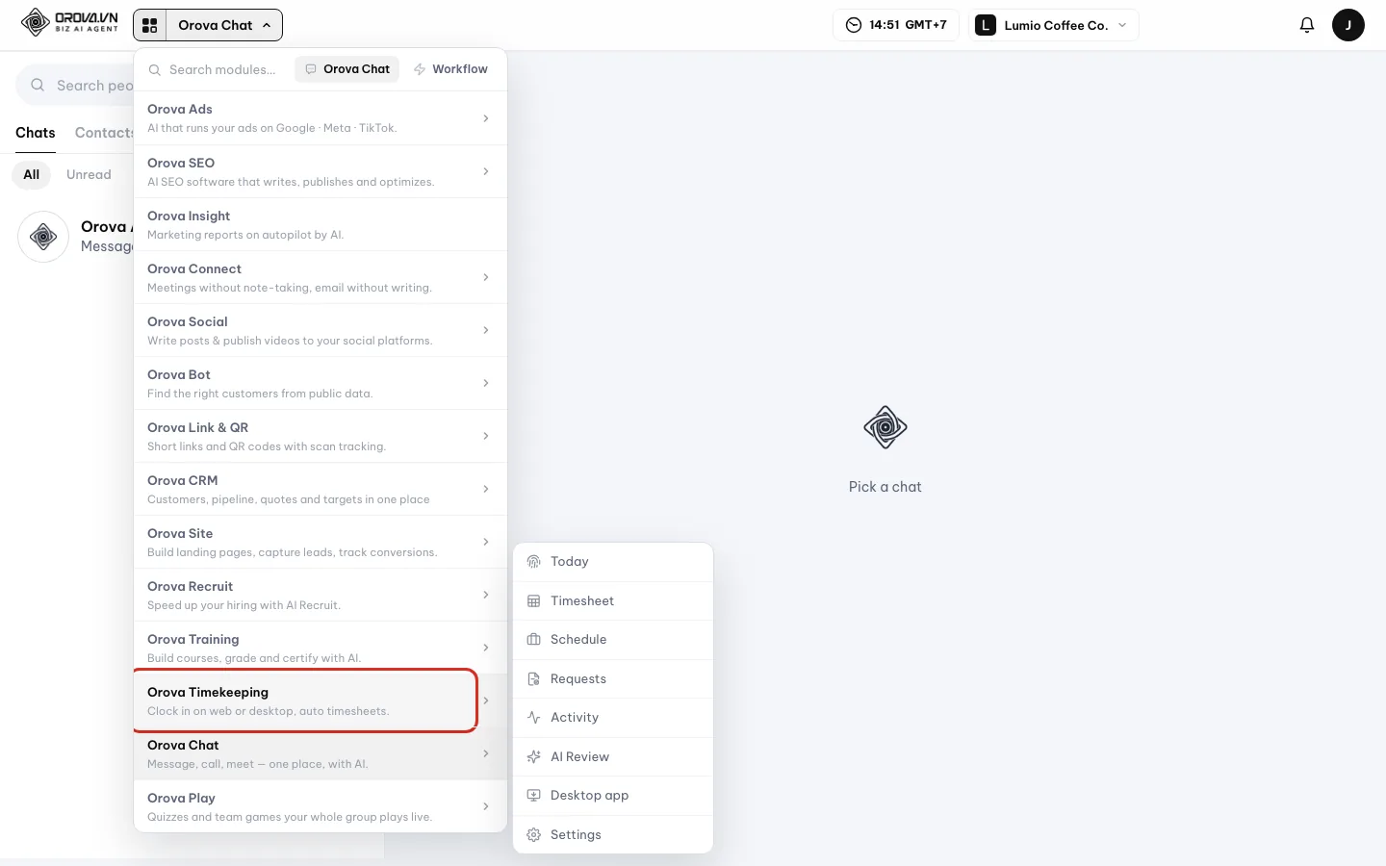
Task: Open the user profile avatar 'J'
Action: [1348, 25]
